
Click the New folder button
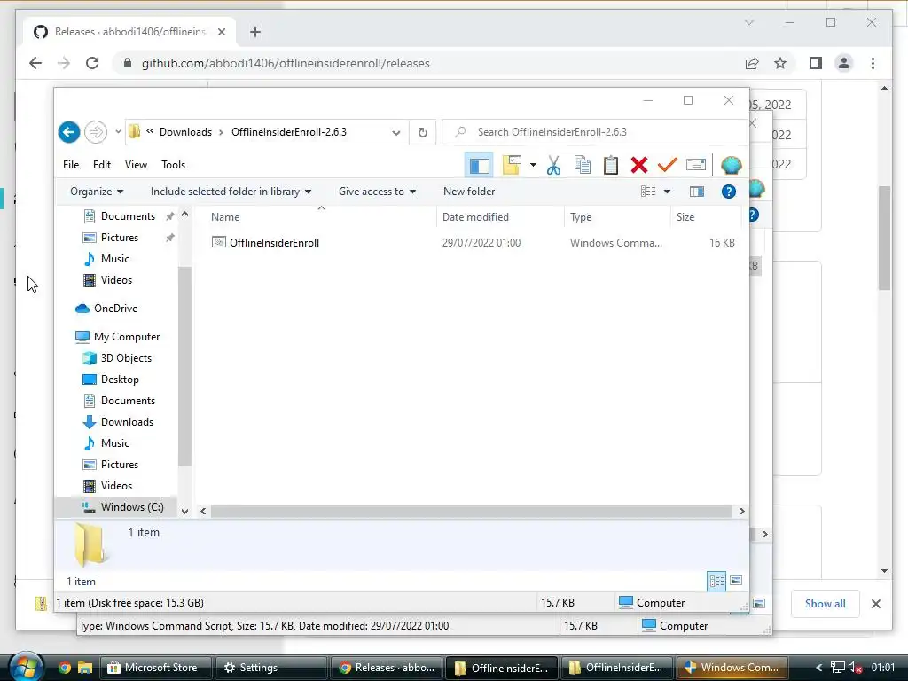469,192
